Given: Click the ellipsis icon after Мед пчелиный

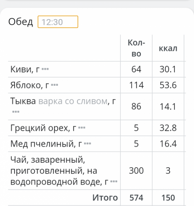Looking at the screenshot, I should coord(88,143).
